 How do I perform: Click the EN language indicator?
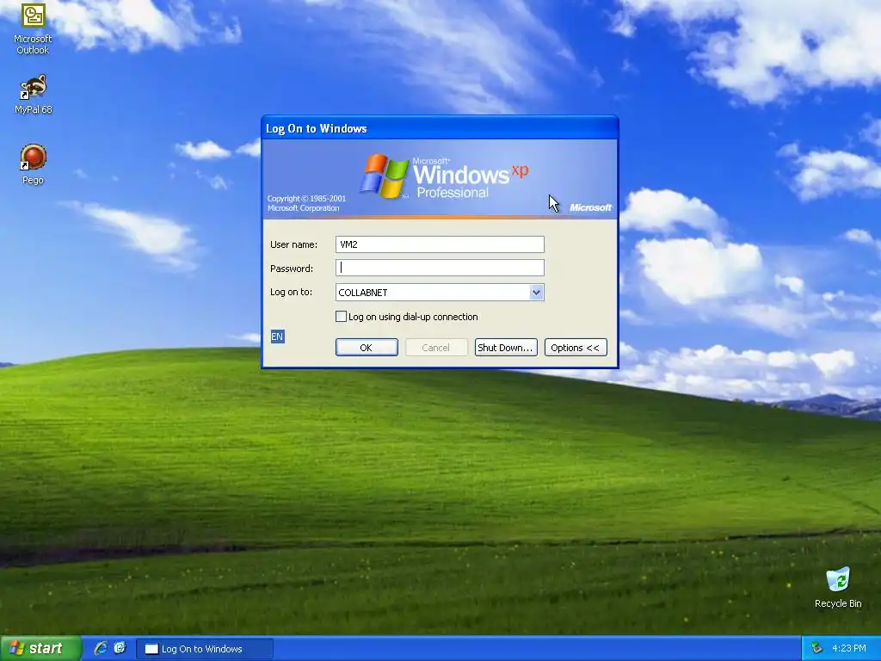[x=277, y=337]
